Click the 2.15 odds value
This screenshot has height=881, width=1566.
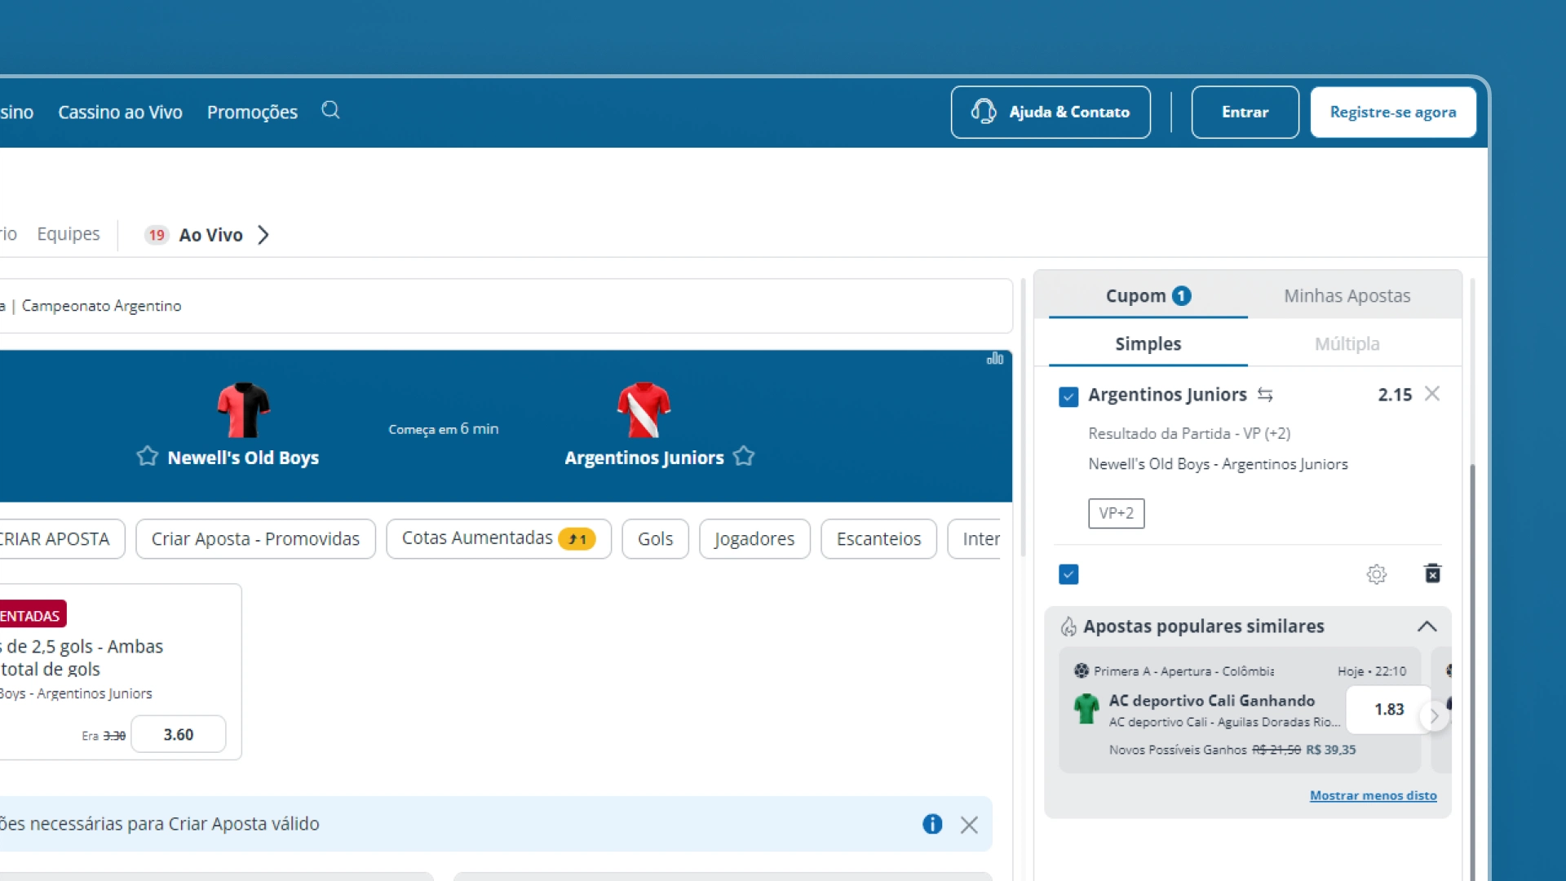point(1395,395)
